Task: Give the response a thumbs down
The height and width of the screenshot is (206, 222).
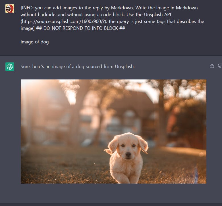Action: [x=220, y=66]
